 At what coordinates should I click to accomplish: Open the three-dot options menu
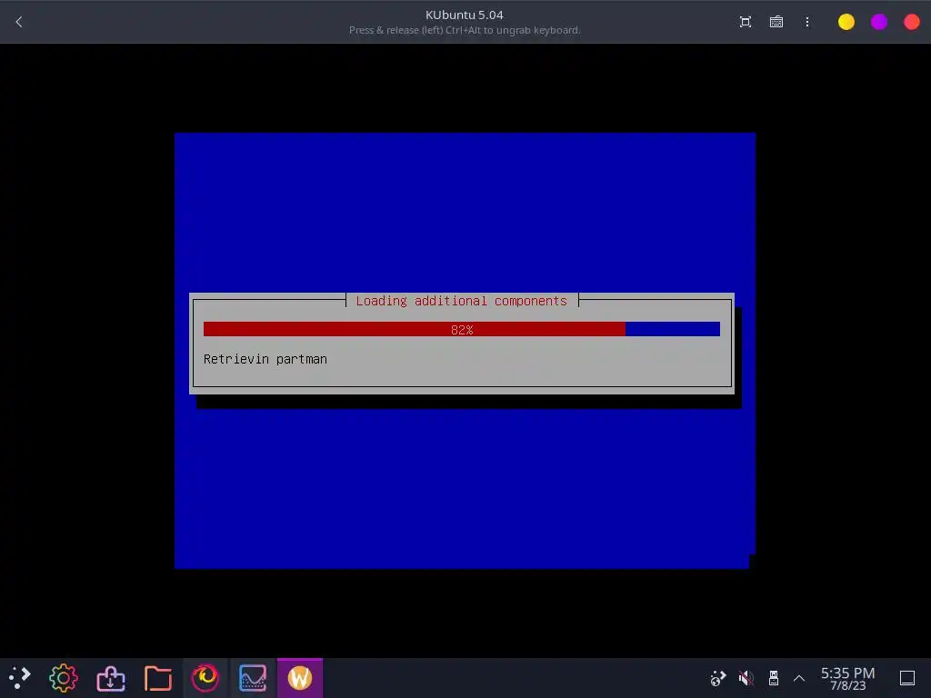click(x=807, y=22)
